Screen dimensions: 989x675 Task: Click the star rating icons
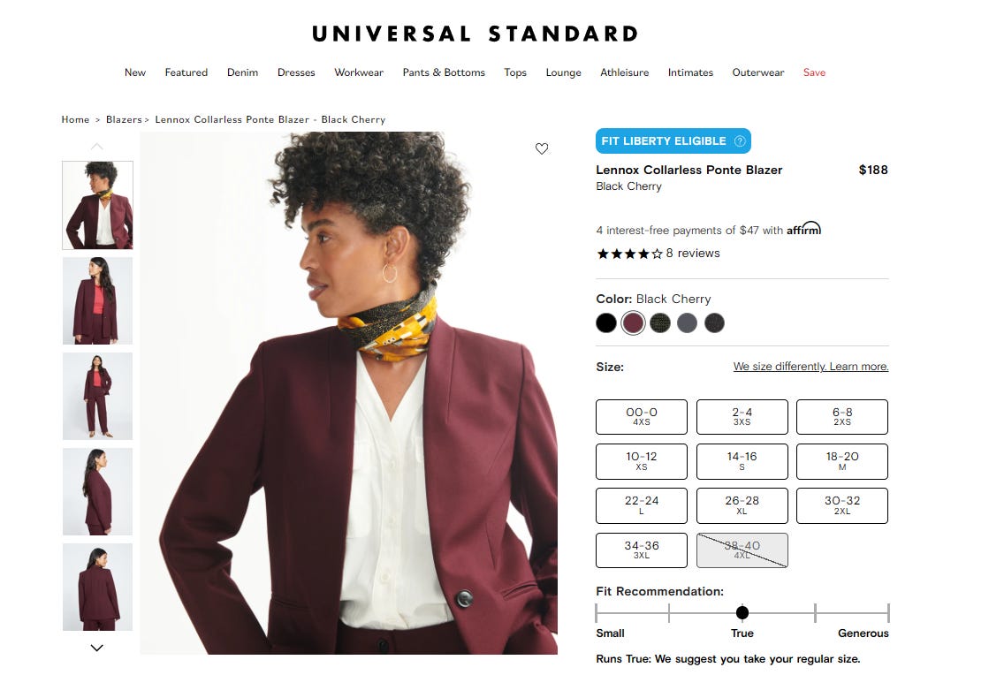point(629,254)
